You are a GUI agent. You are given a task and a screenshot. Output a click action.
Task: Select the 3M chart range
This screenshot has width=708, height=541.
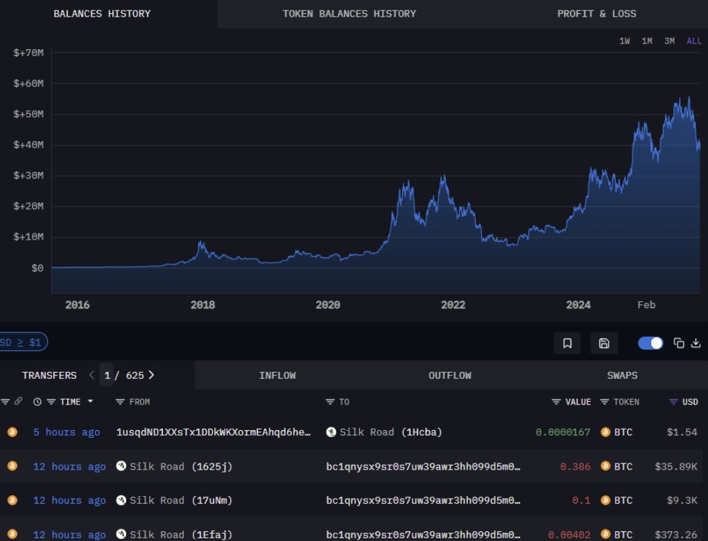click(669, 41)
